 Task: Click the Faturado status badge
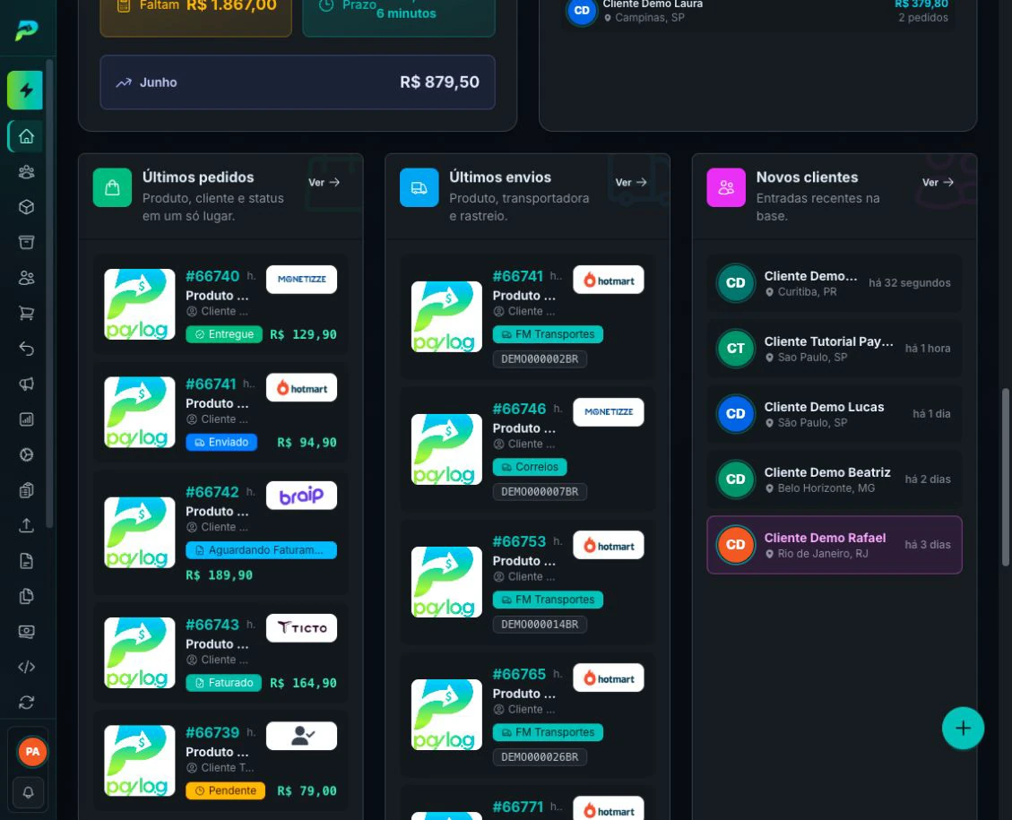pos(223,683)
